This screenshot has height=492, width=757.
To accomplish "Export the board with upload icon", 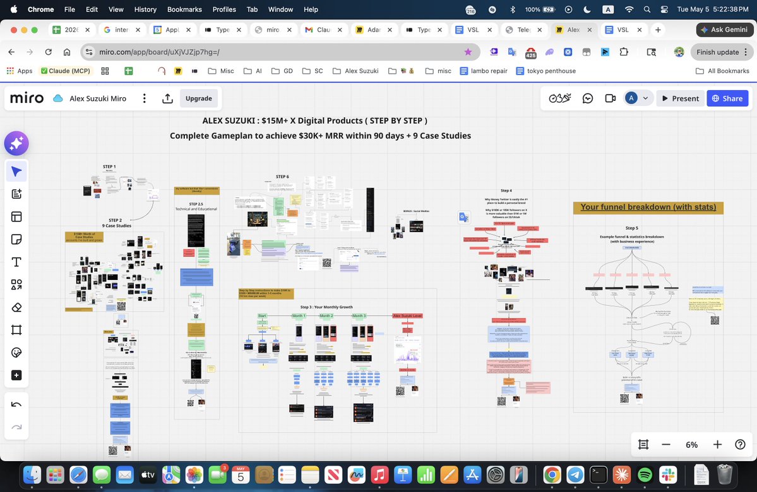I will (167, 98).
